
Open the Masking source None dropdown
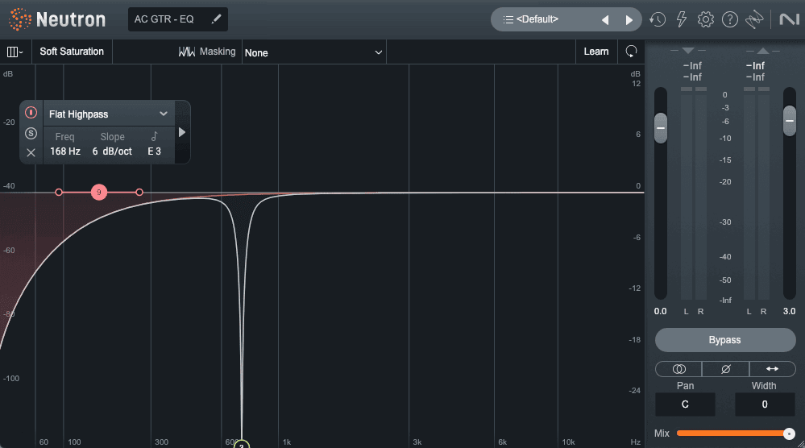point(313,52)
